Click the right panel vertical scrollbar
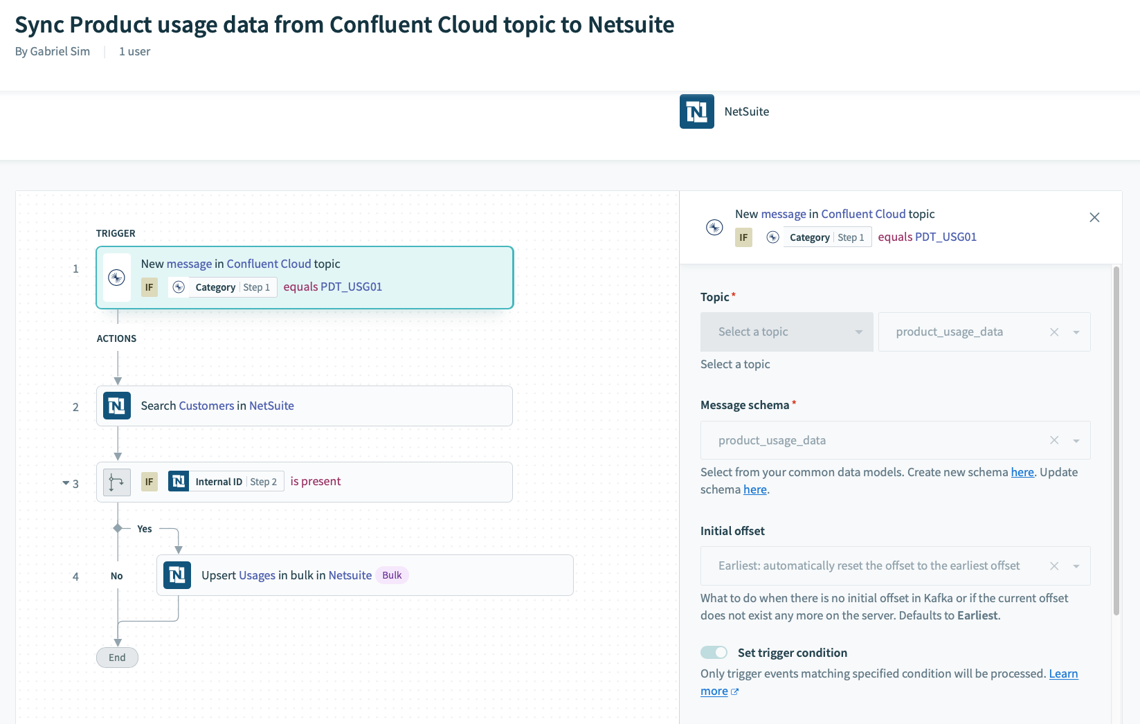This screenshot has height=724, width=1140. [x=1116, y=441]
